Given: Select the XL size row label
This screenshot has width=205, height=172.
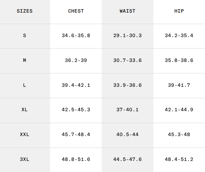Looking at the screenshot, I should tap(24, 110).
